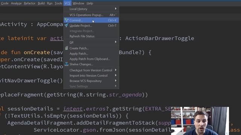Open the Help menu
This screenshot has height=135, width=241.
click(x=90, y=3)
